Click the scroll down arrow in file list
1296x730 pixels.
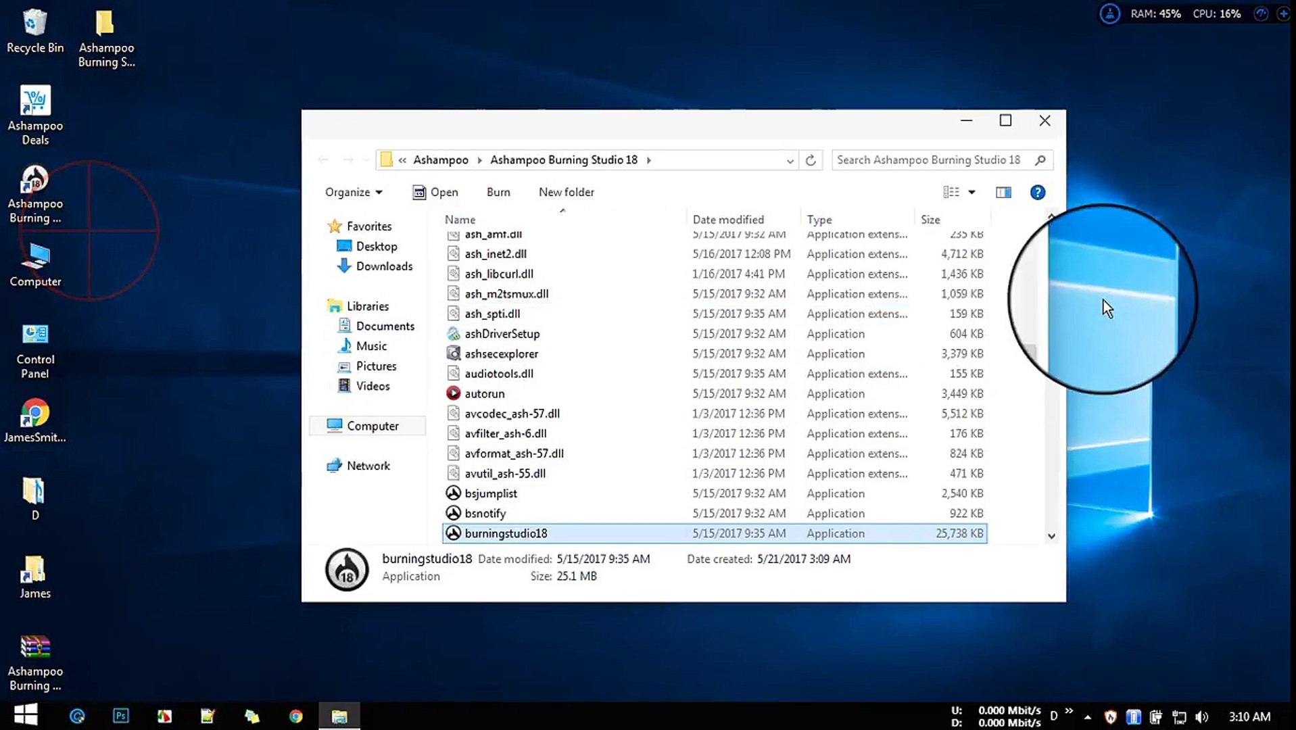(x=1051, y=536)
